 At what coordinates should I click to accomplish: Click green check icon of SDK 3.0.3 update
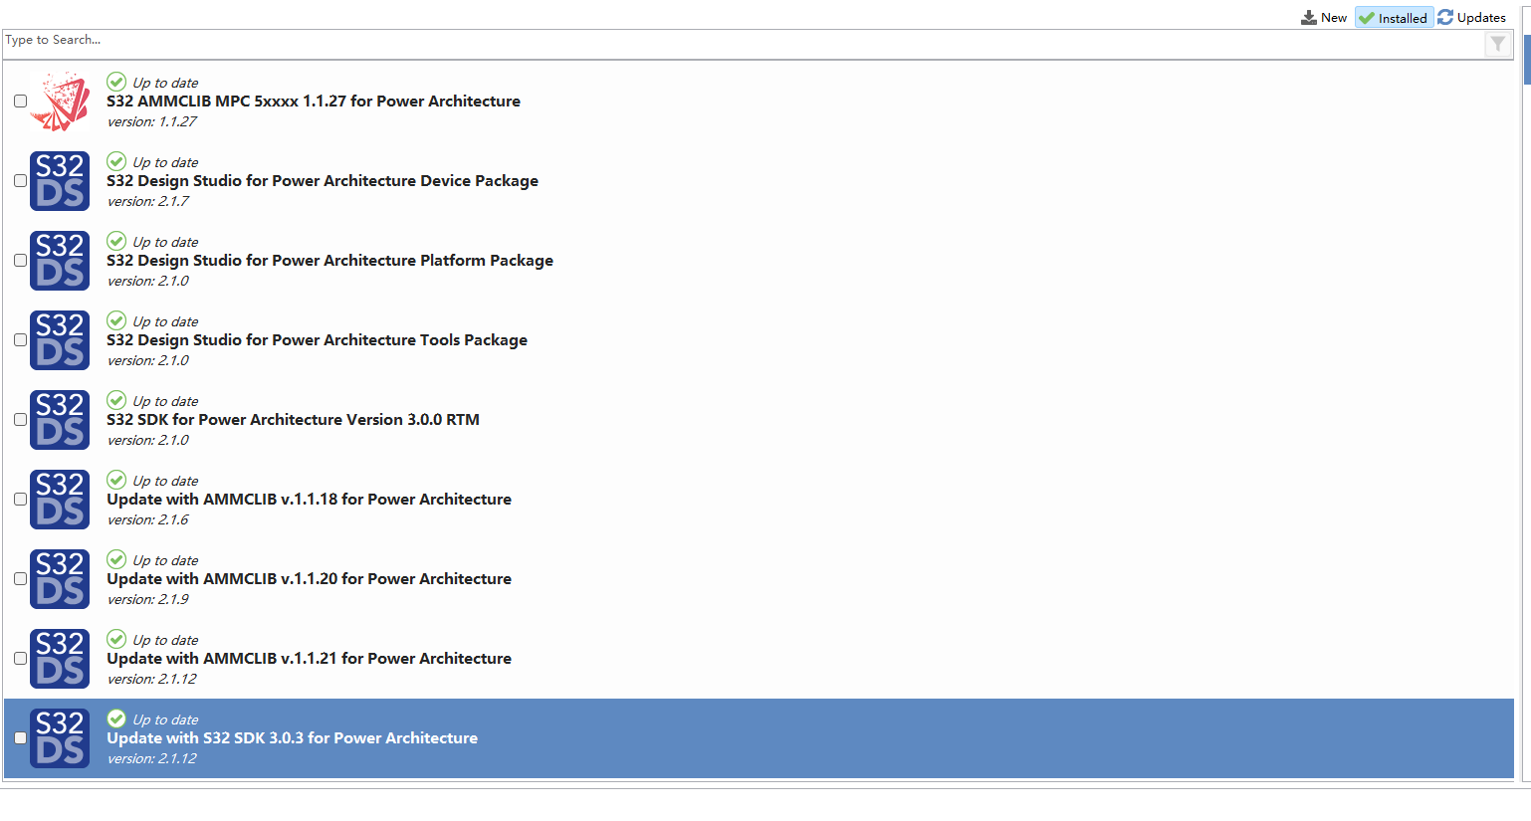tap(116, 718)
